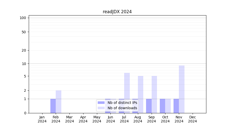Screen dimensions: 229x127
Task: Click the Feb 2024 downloads bar
Action: click(59, 102)
